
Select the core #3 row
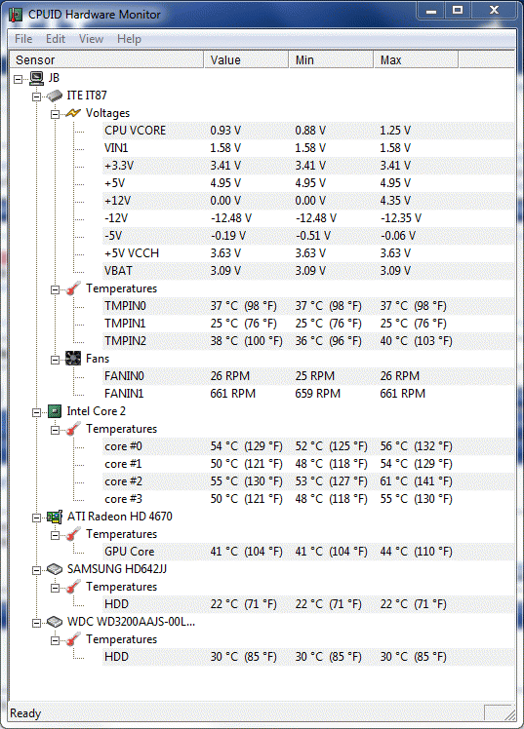(x=308, y=499)
